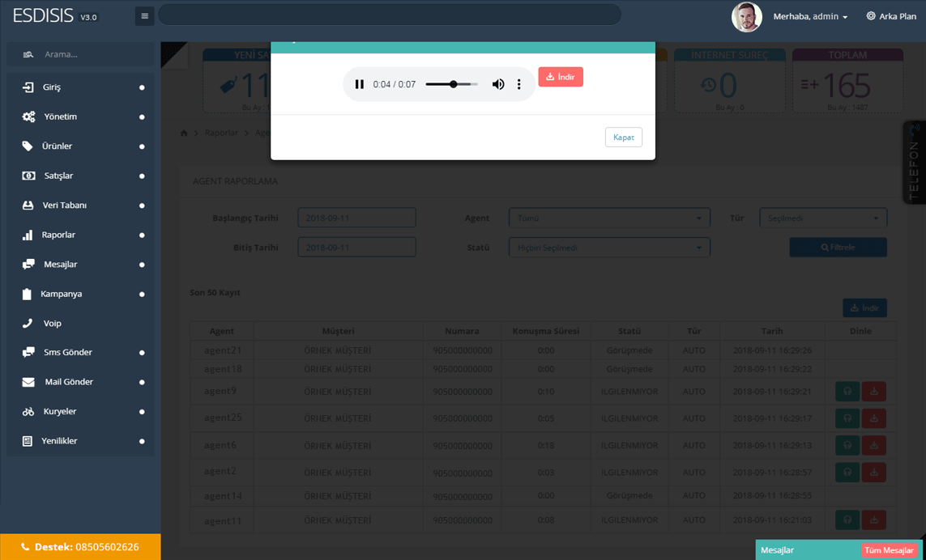Image resolution: width=926 pixels, height=560 pixels.
Task: Click the Kuryeler bicycle icon
Action: coord(28,411)
